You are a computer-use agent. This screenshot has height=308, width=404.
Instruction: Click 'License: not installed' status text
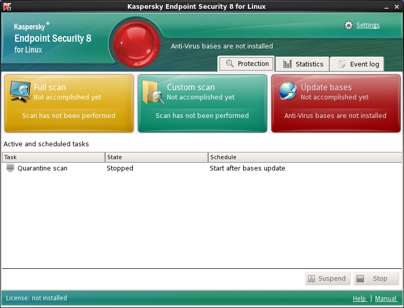coord(36,298)
